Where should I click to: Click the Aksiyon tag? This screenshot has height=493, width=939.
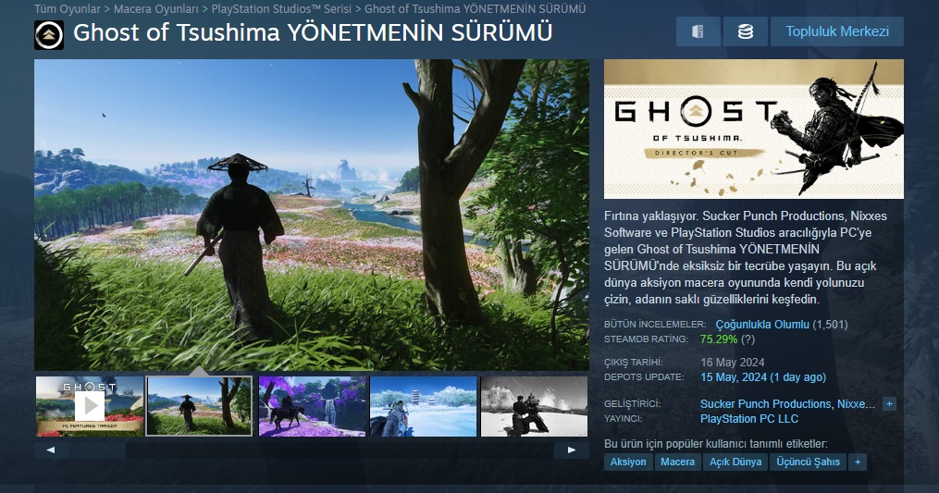[628, 462]
